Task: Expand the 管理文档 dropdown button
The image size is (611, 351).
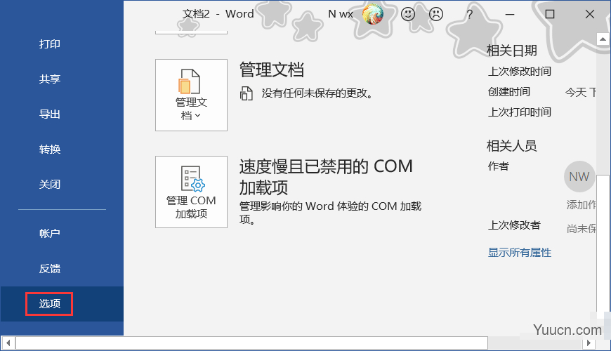Action: (191, 95)
